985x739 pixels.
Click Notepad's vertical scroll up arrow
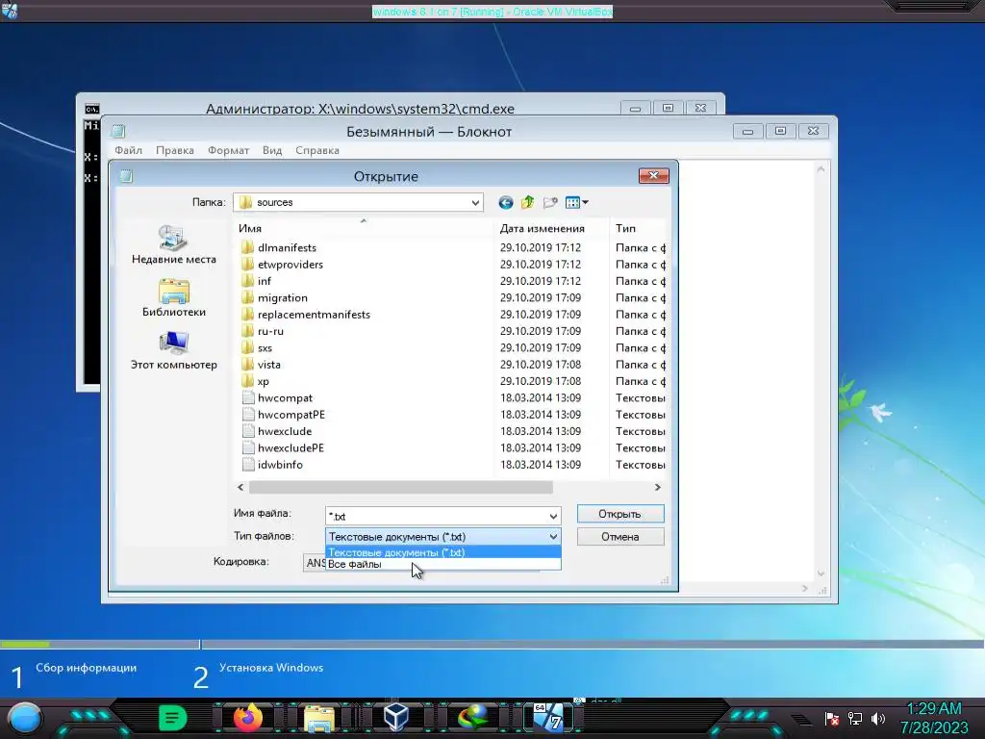click(821, 169)
